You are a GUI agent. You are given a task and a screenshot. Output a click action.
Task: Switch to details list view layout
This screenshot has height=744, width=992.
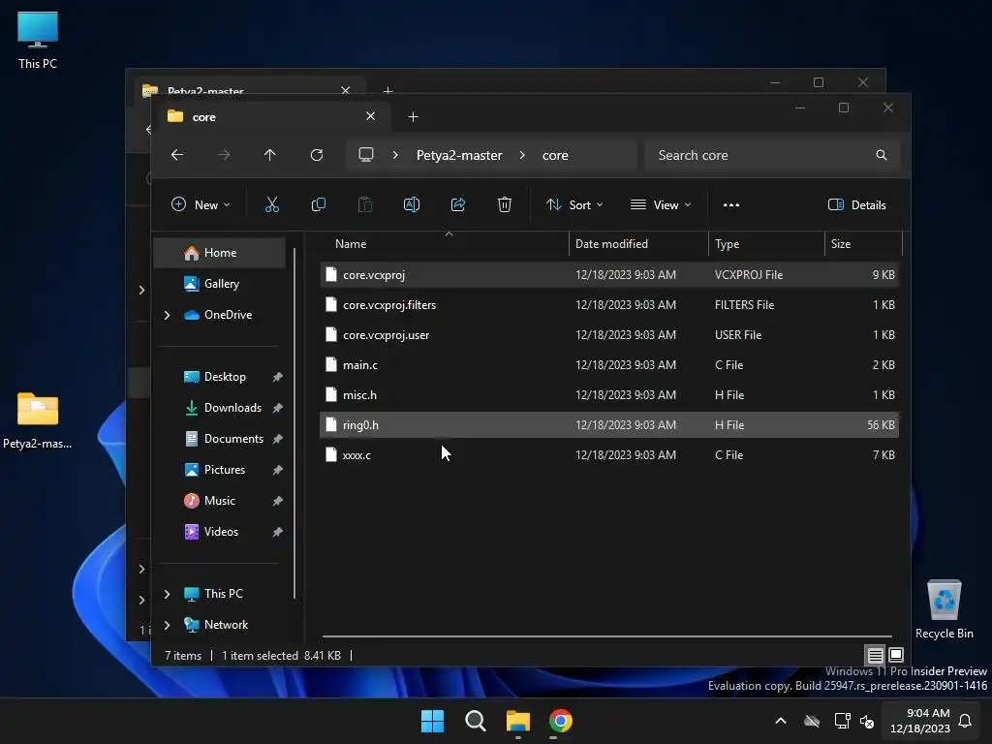pyautogui.click(x=875, y=655)
